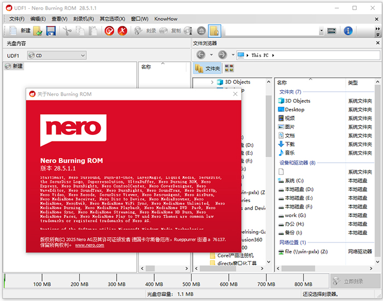The width and height of the screenshot is (383, 301).
Task: Click the New compilation (新建) toolbar button
Action: point(20,31)
